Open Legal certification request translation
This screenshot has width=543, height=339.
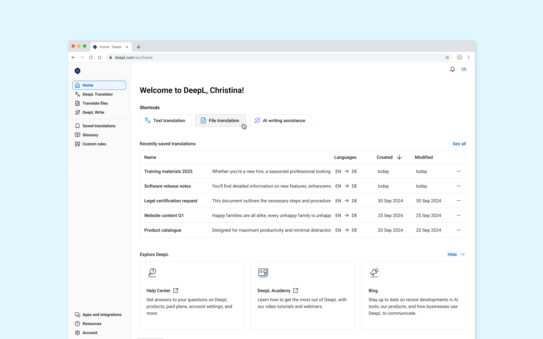click(171, 201)
